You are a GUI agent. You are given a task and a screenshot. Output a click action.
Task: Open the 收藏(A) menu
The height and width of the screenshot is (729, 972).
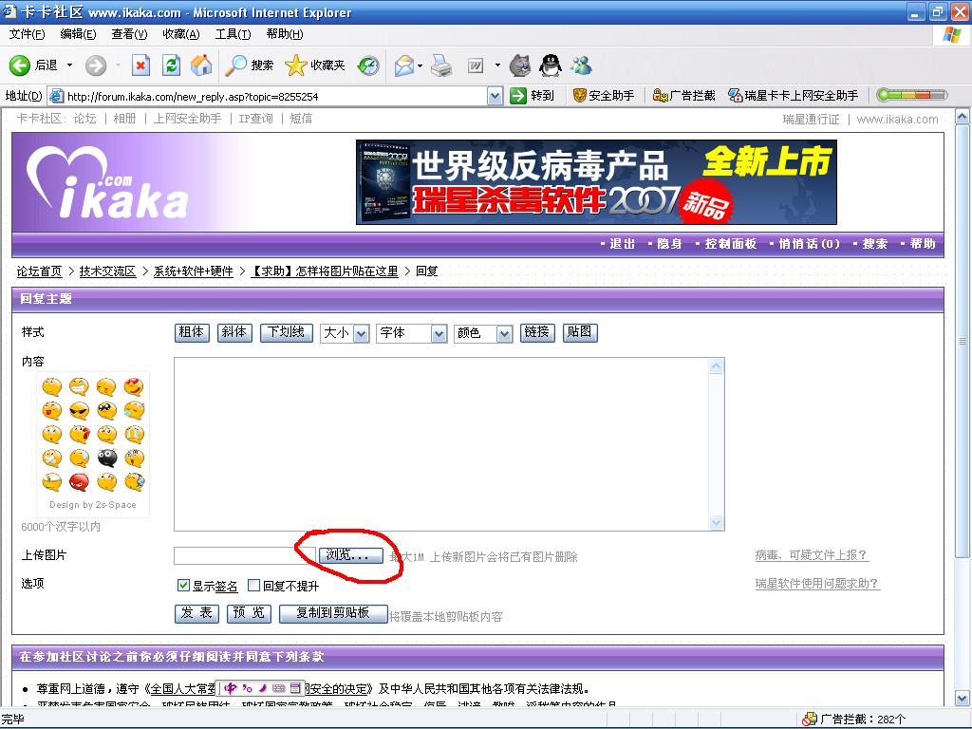pos(181,34)
